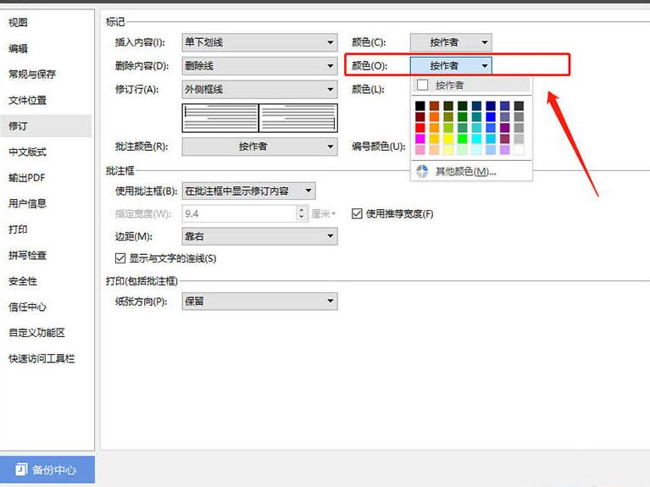Click the width stepper down arrow
Screen dimensions: 650x487
(x=302, y=218)
